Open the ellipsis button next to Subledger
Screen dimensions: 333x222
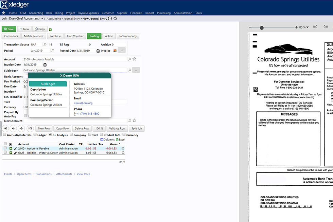click(x=136, y=70)
